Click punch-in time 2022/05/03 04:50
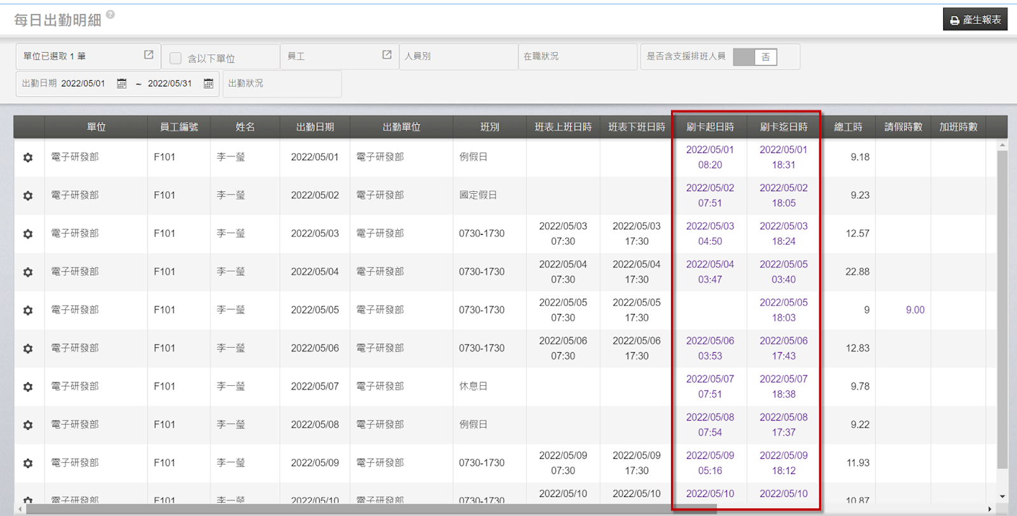The image size is (1017, 516). click(x=710, y=234)
